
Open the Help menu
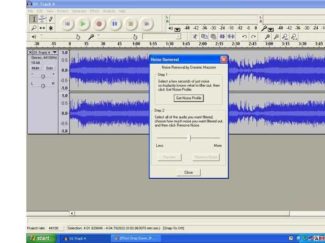[122, 11]
